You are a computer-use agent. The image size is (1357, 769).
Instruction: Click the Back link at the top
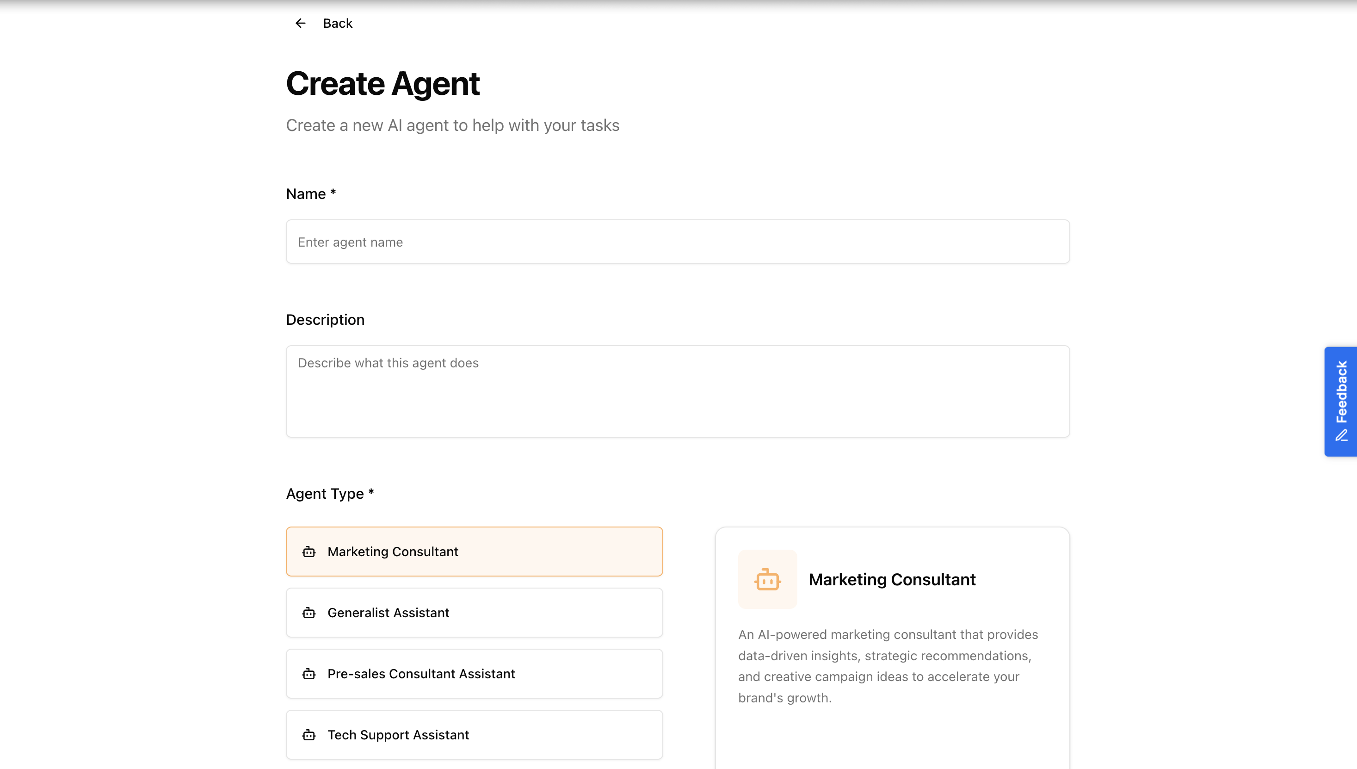(337, 23)
